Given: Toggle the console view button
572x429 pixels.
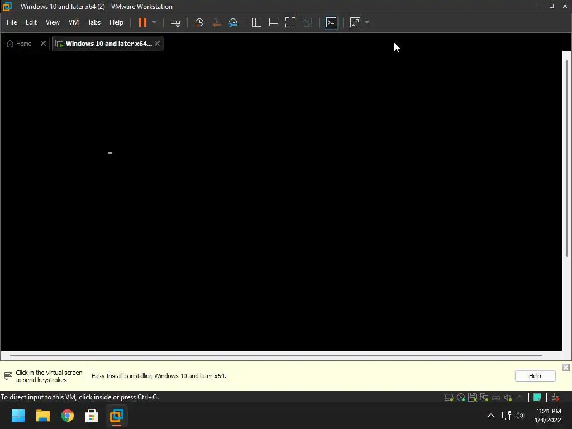Looking at the screenshot, I should [331, 22].
